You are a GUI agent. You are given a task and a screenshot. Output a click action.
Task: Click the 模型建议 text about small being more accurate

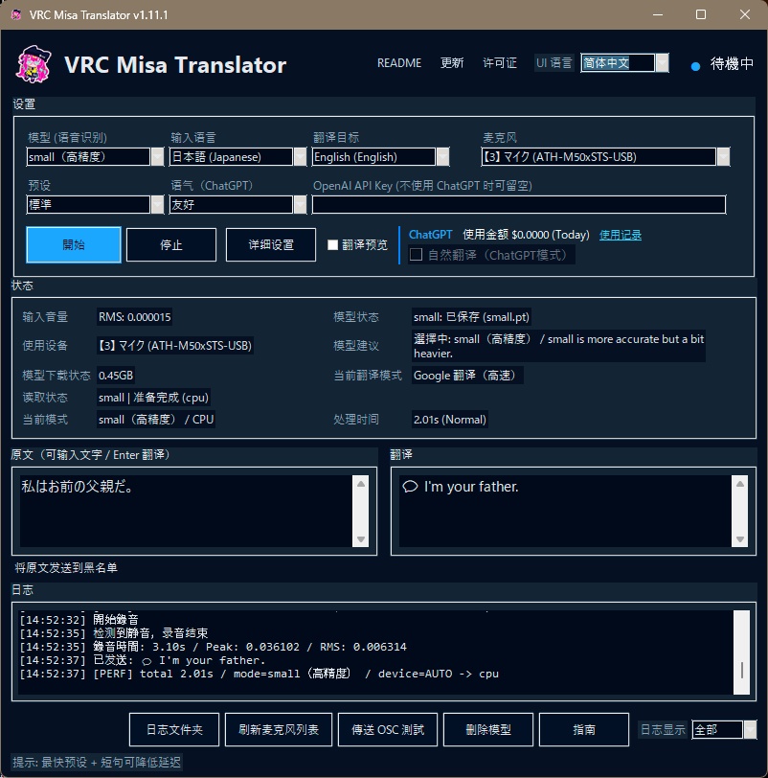pos(558,346)
